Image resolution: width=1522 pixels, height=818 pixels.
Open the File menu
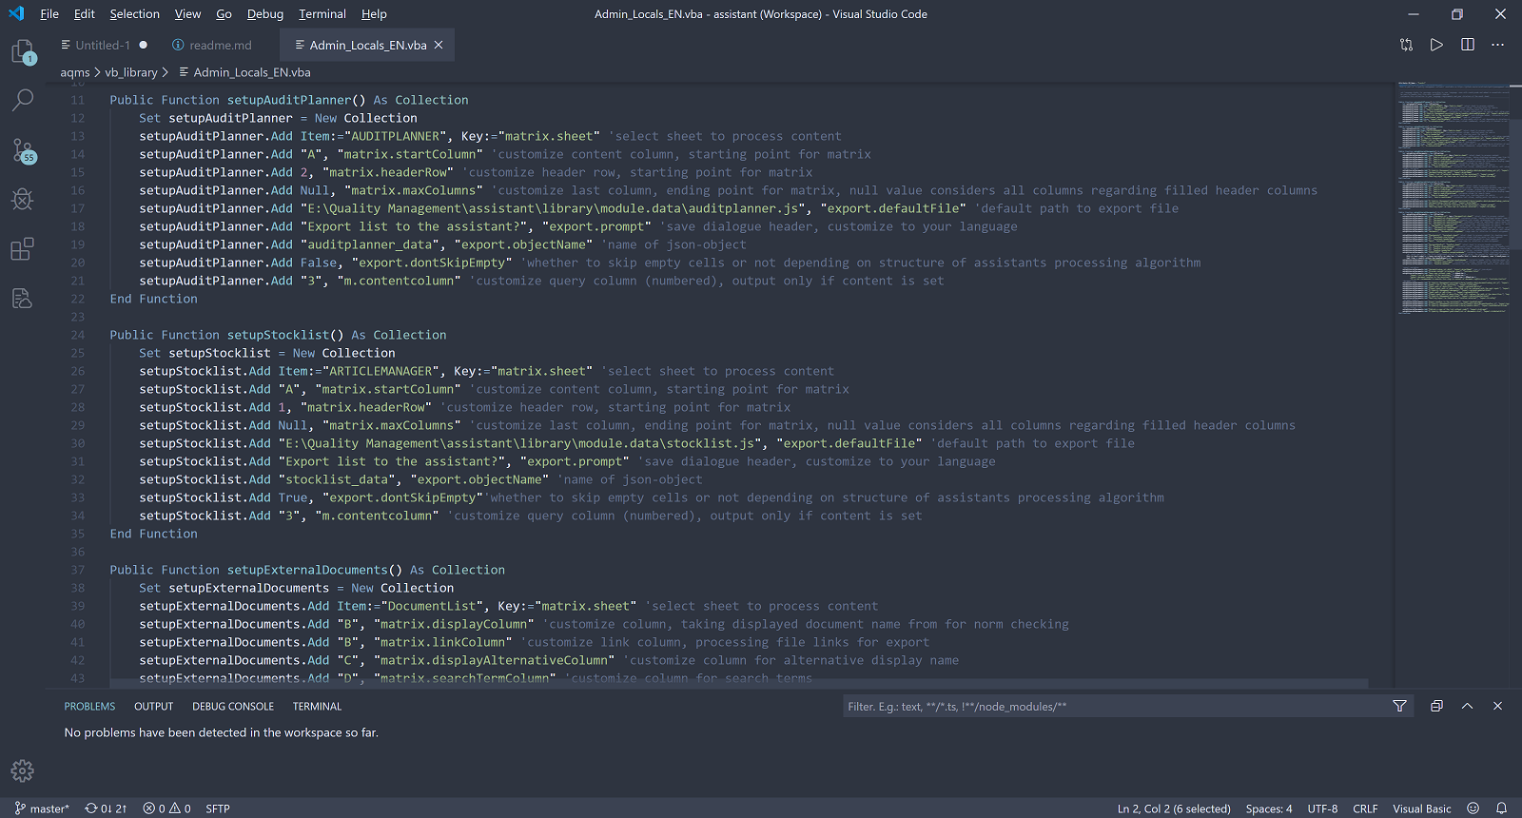tap(49, 14)
